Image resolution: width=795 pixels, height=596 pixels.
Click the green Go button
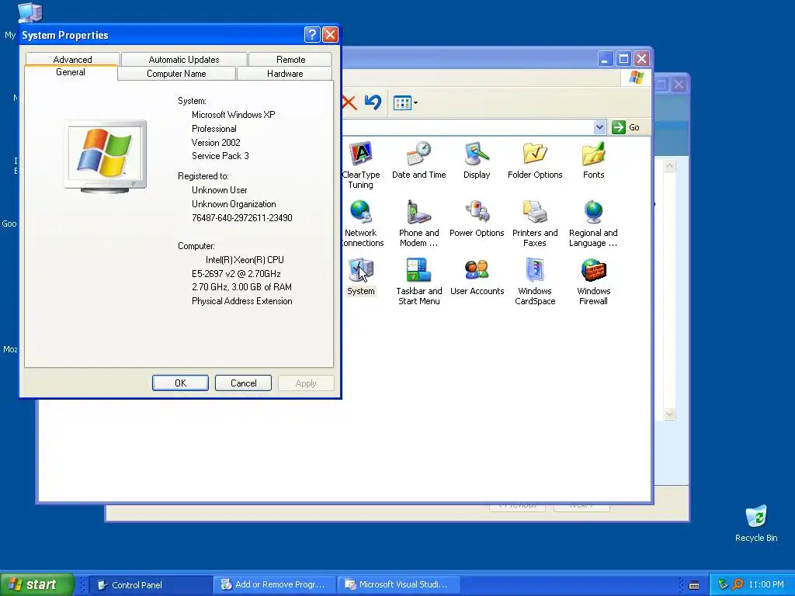[626, 127]
